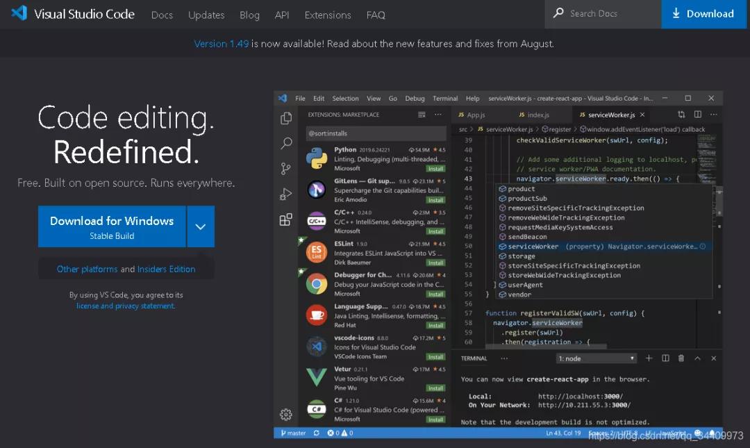Click the extensions filter list icon
The image size is (750, 448).
pyautogui.click(x=422, y=115)
